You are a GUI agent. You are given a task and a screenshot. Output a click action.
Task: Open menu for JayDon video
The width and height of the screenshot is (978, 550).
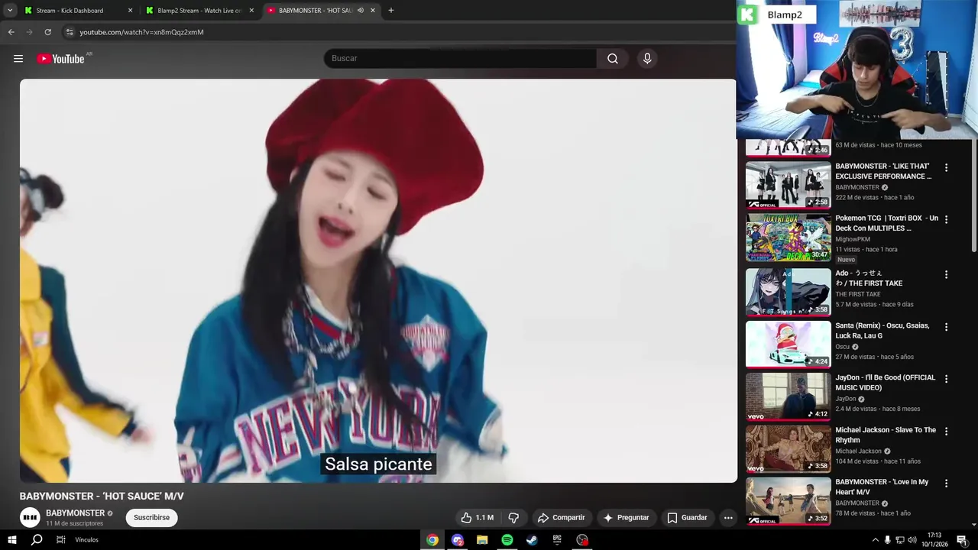(946, 379)
